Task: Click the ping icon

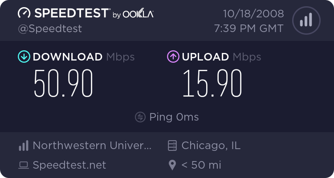Action: point(140,117)
